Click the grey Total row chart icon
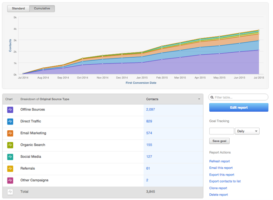 (10, 192)
